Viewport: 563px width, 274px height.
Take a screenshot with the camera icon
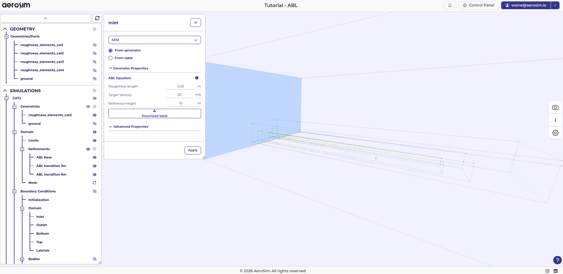pos(555,107)
